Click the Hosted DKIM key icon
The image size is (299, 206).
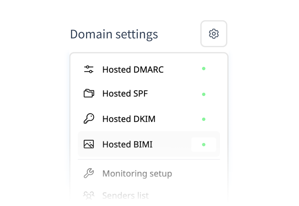click(89, 119)
